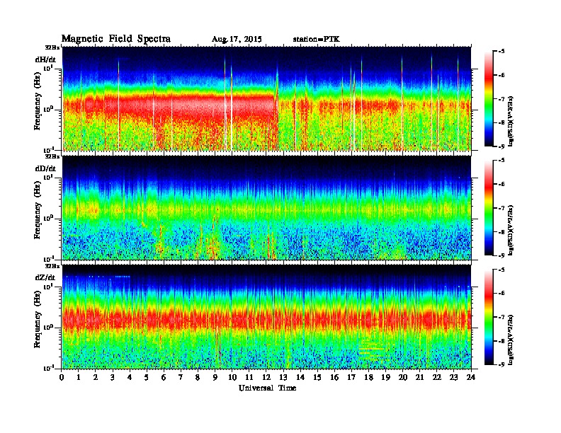This screenshot has width=561, height=433.
Task: Click the dD/dt spectrogram plot area
Action: tap(266, 208)
